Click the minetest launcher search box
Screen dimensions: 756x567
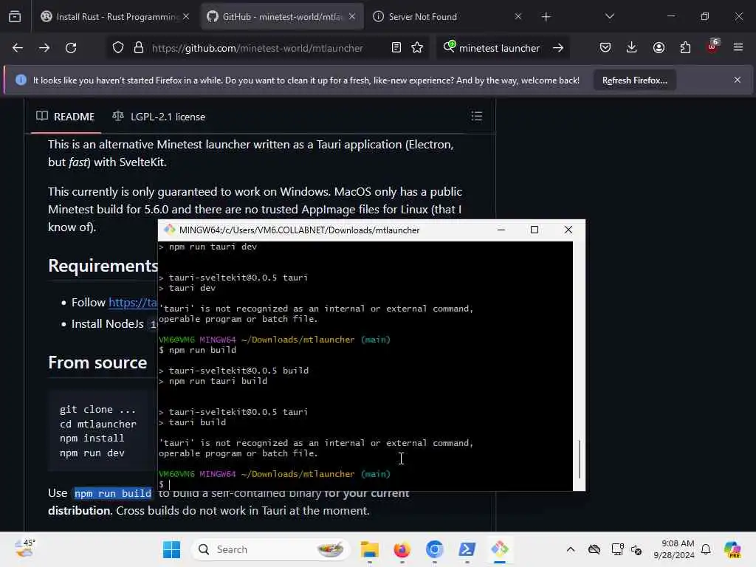coord(499,48)
